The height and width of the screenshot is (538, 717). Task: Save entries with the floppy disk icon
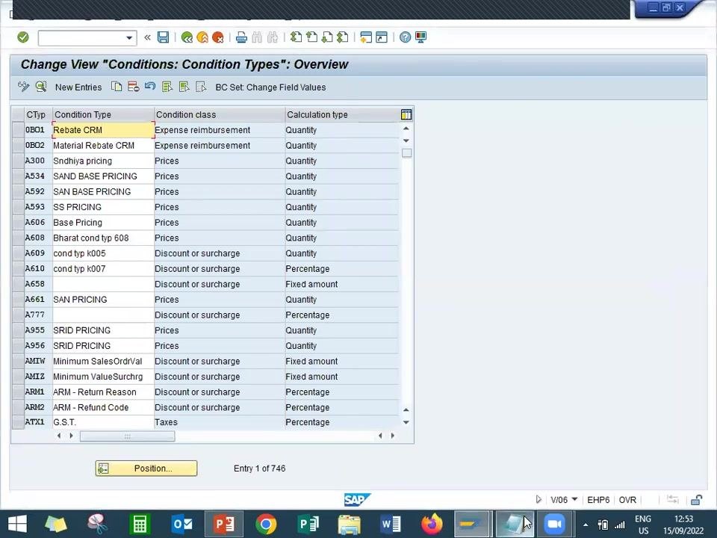[x=163, y=37]
